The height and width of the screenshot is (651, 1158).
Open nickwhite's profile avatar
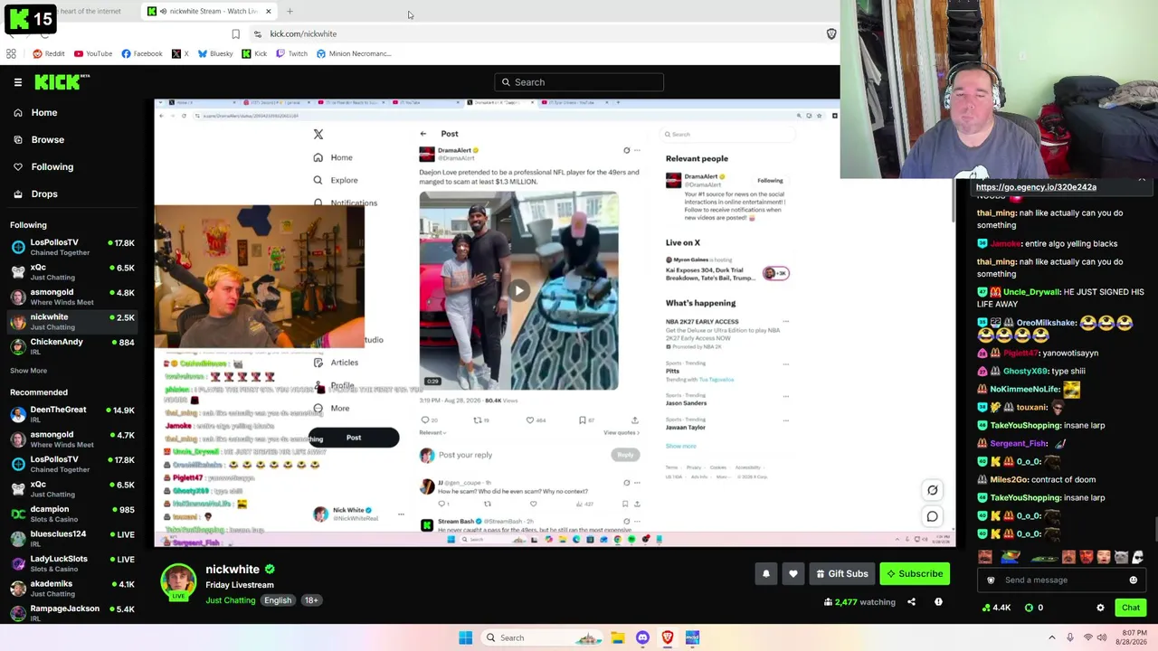tap(178, 582)
